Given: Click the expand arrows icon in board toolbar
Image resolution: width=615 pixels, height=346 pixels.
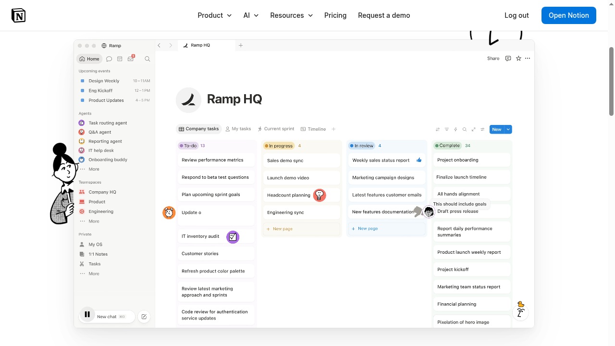Looking at the screenshot, I should point(474,129).
